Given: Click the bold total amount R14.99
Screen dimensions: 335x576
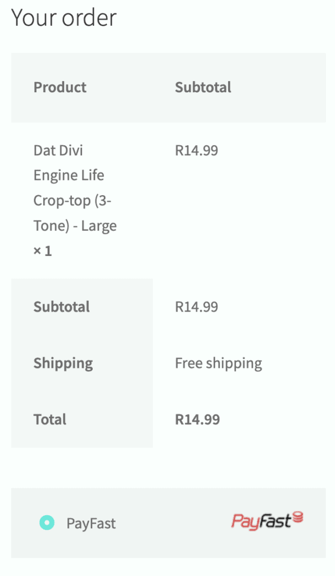Looking at the screenshot, I should pos(197,419).
